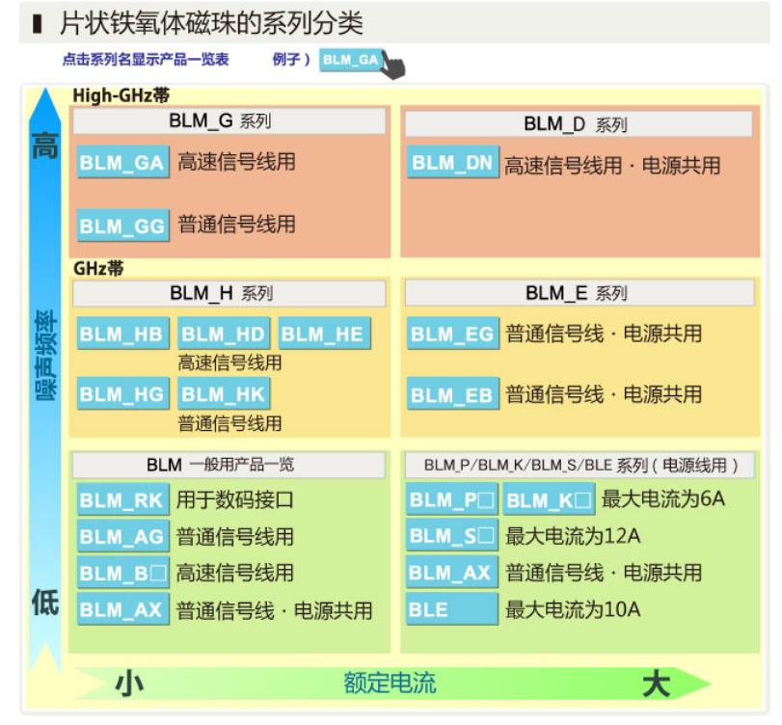Viewport: 782px width, 725px height.
Task: Click the BLM_G 系列 header bar
Action: [x=229, y=121]
